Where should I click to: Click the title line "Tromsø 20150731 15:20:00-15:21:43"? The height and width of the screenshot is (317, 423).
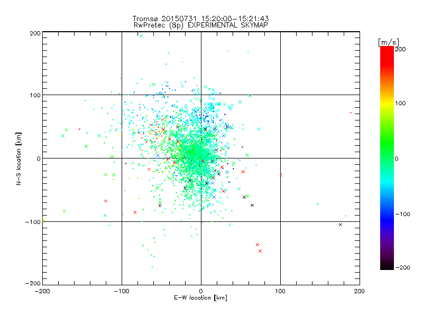coord(200,18)
